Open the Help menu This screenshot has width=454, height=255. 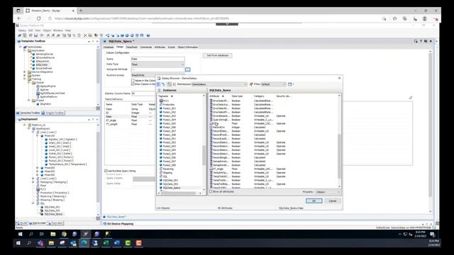coord(68,30)
